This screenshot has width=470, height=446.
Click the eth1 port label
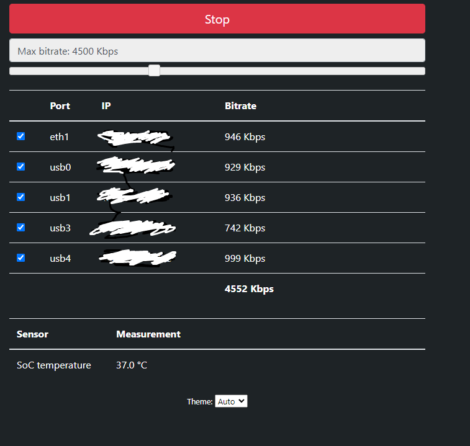pyautogui.click(x=59, y=137)
